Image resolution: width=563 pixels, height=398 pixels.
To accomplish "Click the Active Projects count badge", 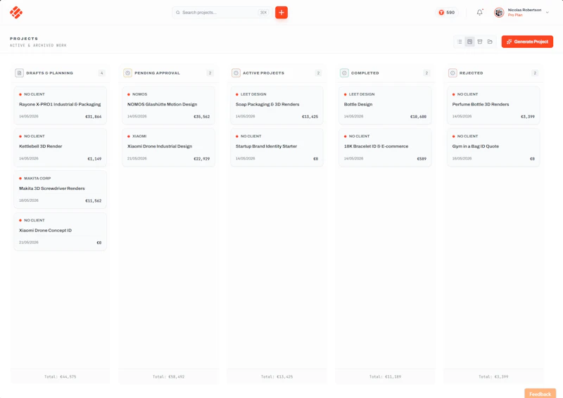I will tap(318, 73).
